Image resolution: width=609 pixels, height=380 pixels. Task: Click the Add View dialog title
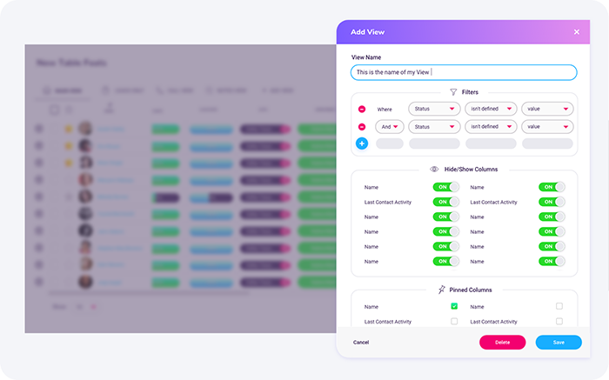click(x=367, y=32)
